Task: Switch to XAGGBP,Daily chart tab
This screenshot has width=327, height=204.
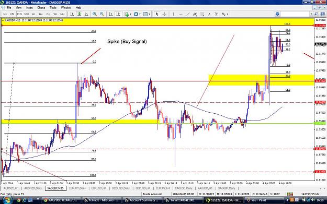Action: pyautogui.click(x=227, y=188)
